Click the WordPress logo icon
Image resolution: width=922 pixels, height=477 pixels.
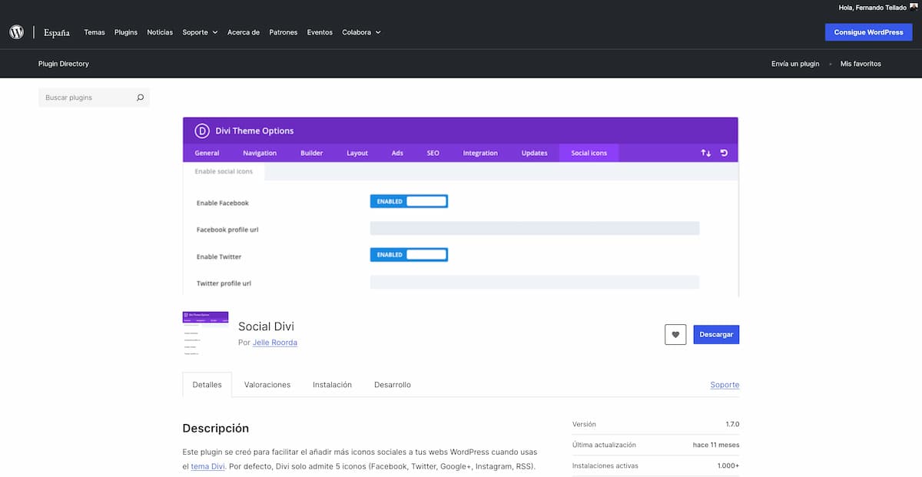pos(17,32)
